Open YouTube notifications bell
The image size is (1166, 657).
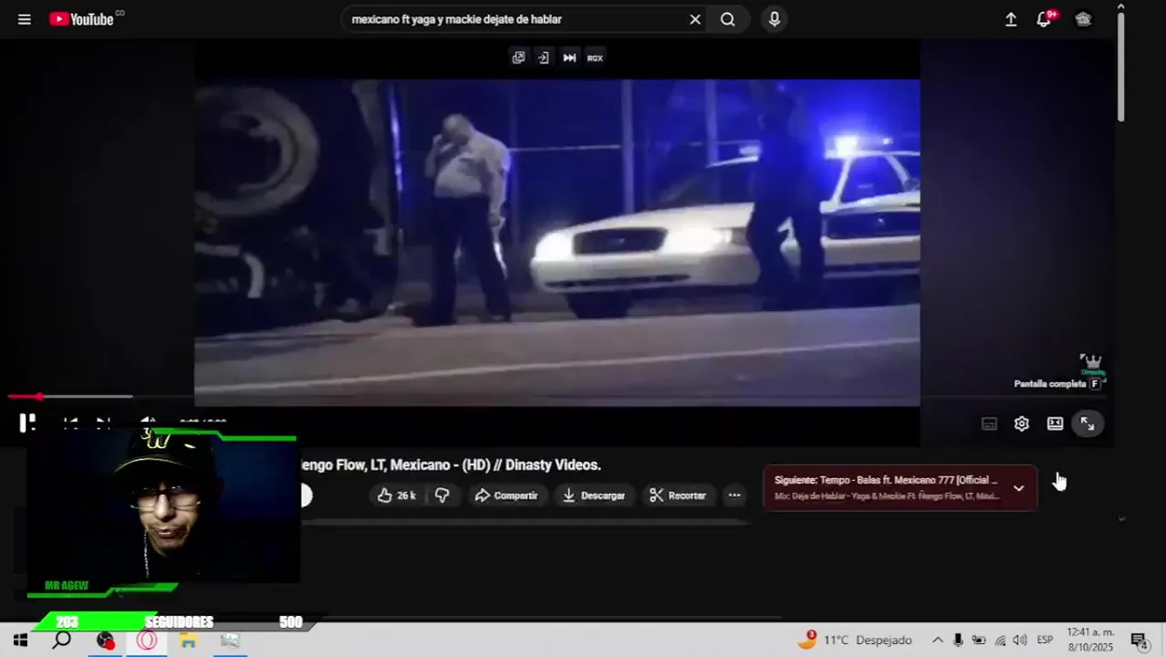pos(1045,19)
